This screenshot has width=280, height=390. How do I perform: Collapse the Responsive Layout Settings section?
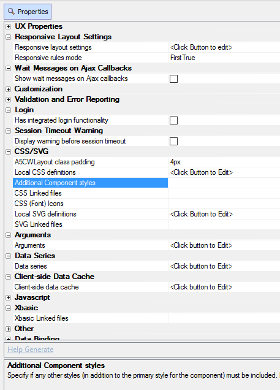tap(8, 37)
